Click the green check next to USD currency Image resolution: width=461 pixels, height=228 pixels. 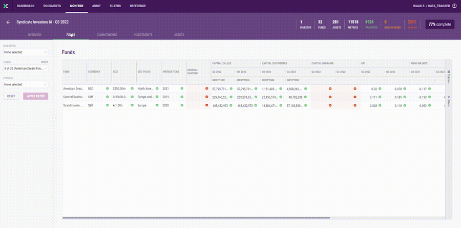(108, 88)
